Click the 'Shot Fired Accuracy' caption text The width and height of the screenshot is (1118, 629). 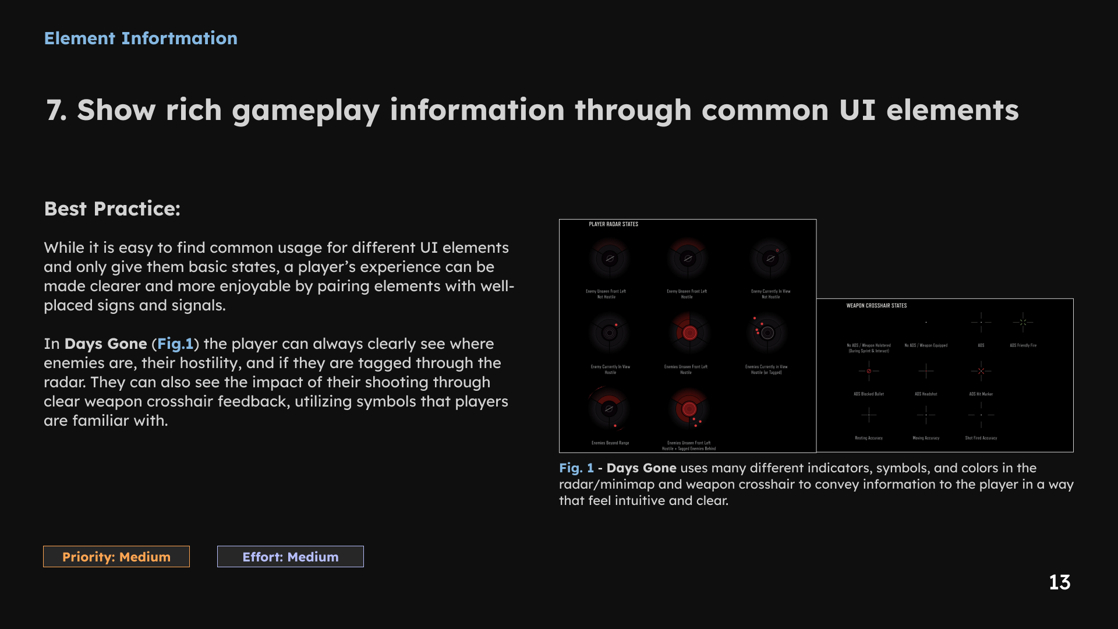point(981,438)
